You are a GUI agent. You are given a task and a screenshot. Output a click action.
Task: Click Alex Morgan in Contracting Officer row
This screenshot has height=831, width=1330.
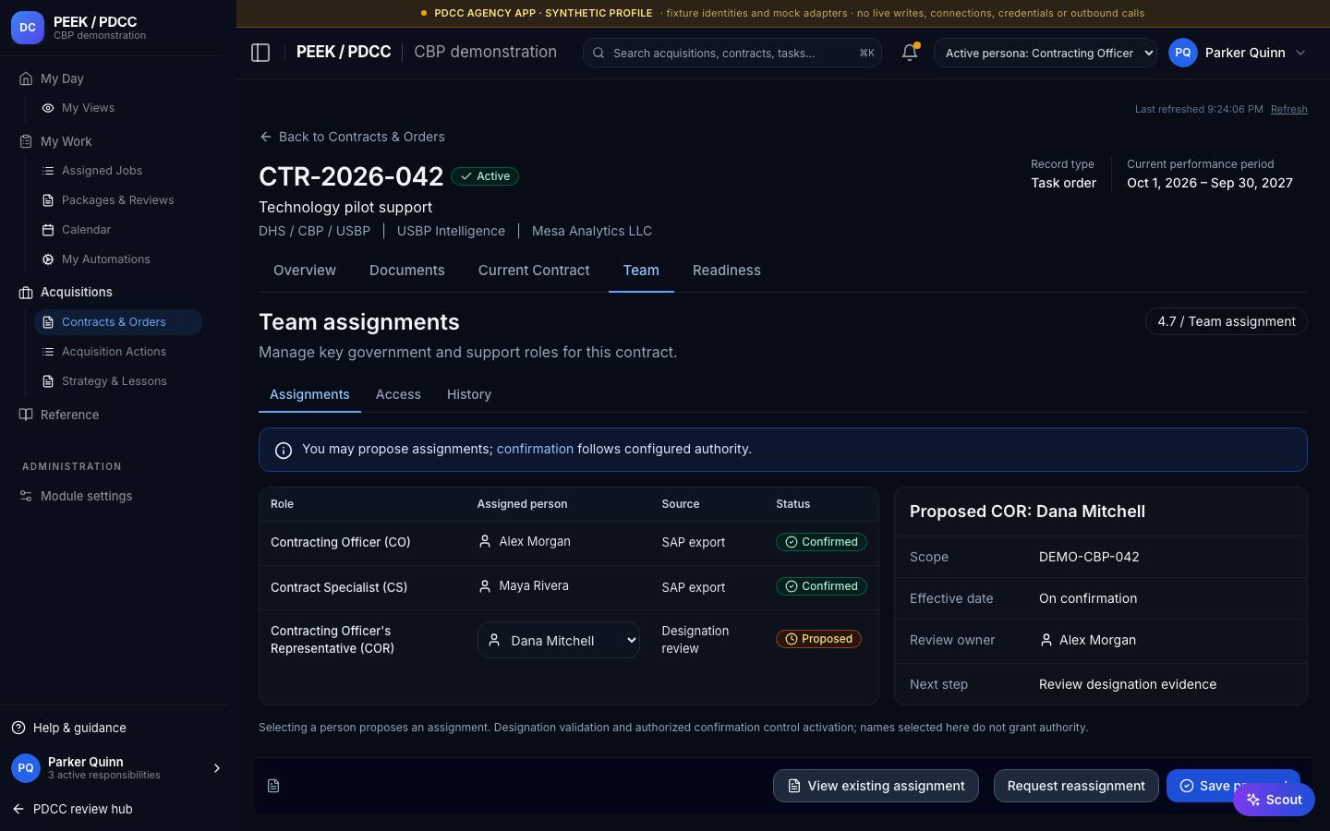tap(525, 541)
